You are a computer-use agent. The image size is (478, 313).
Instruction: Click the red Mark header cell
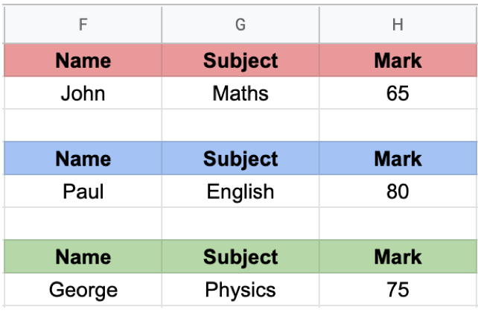coord(398,60)
